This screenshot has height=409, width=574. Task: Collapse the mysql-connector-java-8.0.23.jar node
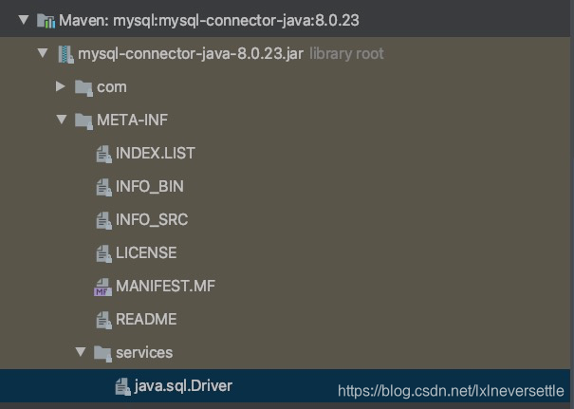pos(43,53)
